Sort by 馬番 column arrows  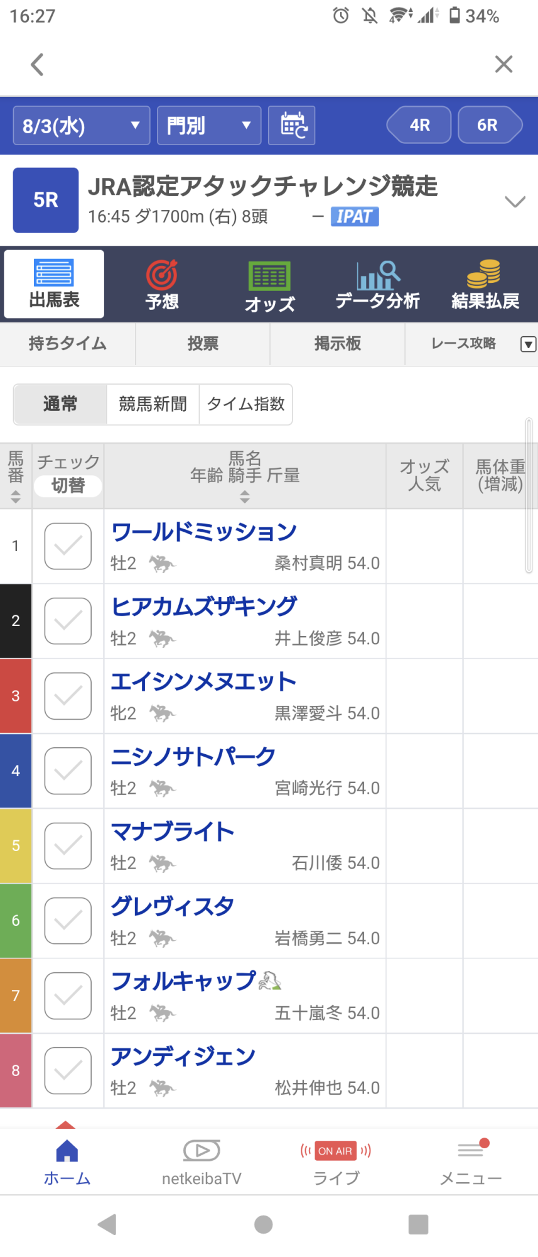[16, 497]
